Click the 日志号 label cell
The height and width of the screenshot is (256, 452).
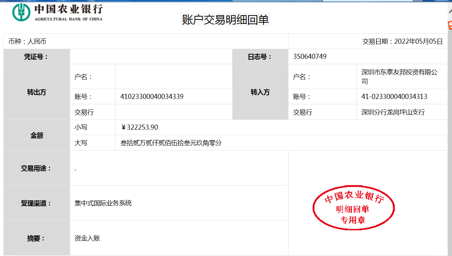click(260, 57)
